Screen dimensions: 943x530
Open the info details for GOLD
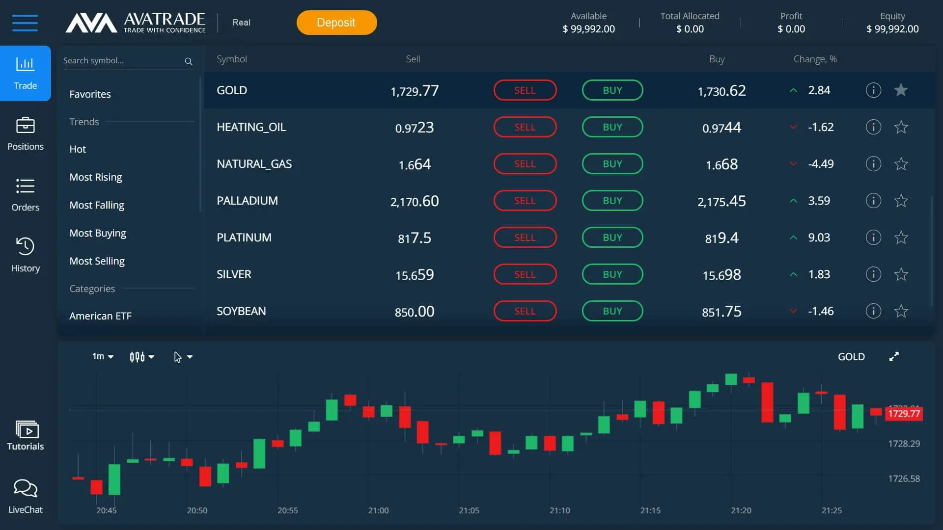click(x=873, y=90)
